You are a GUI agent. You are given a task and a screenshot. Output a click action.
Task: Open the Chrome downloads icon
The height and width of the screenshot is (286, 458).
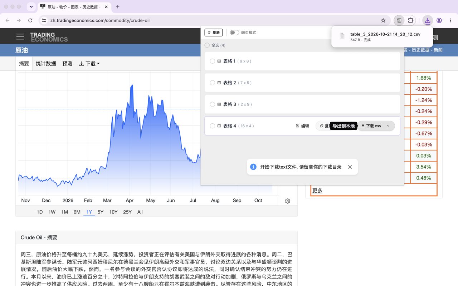(x=428, y=20)
